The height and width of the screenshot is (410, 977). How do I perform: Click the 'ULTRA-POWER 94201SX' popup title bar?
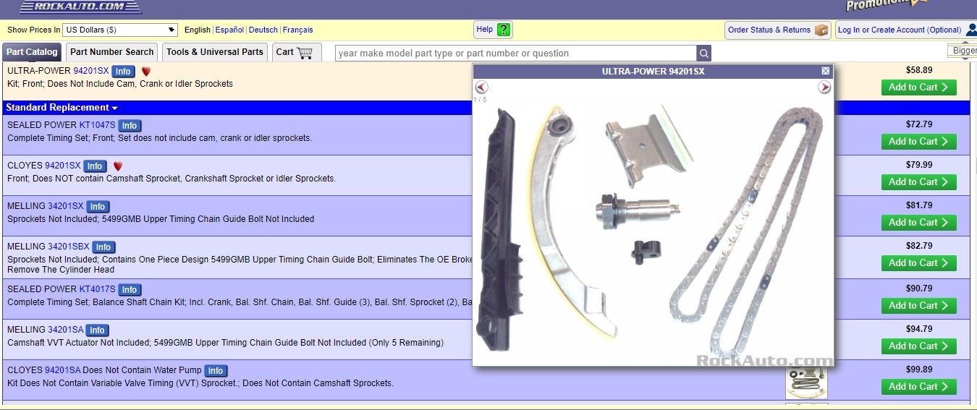(653, 71)
